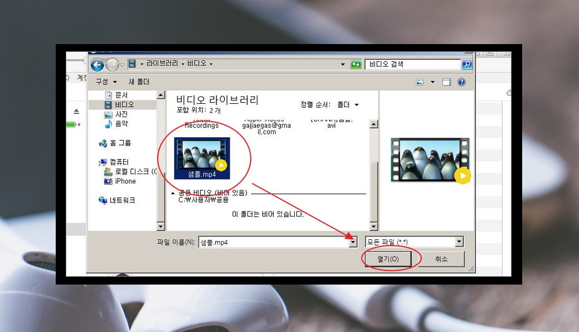Screen dimensions: 579x332
Task: Go back with the blue Back arrow
Action: (98, 65)
